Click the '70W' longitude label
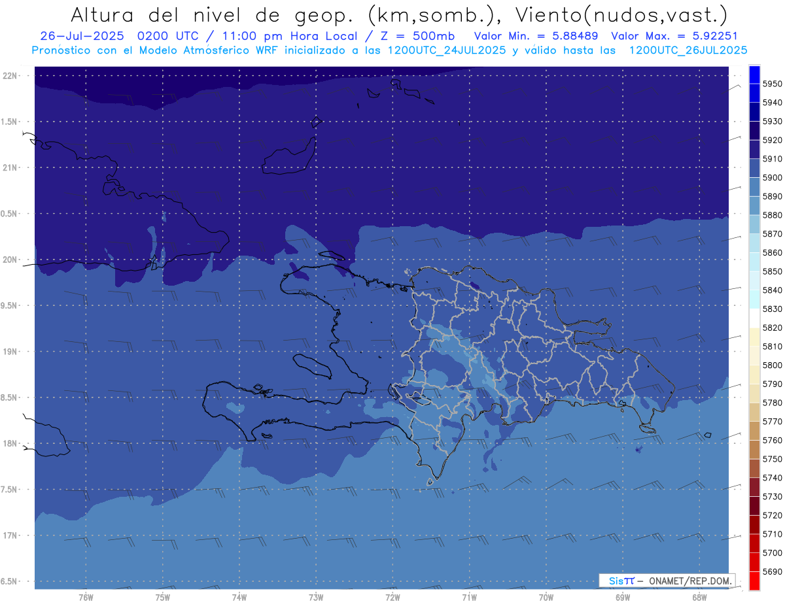The image size is (785, 606). tap(546, 597)
